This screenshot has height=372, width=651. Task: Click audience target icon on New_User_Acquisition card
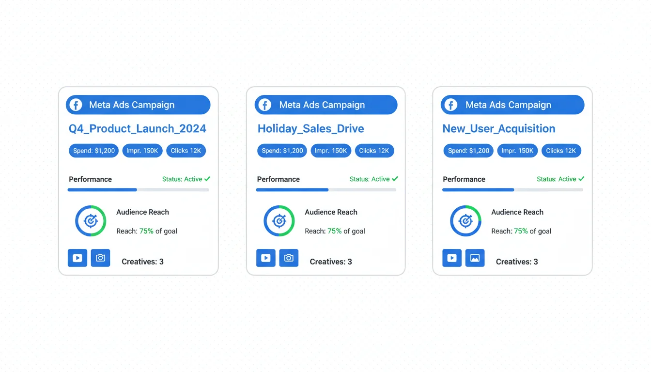(x=465, y=221)
